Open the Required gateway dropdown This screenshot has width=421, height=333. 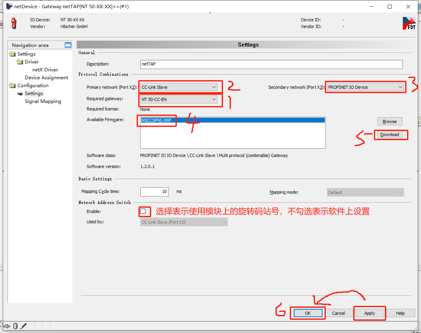pos(179,99)
